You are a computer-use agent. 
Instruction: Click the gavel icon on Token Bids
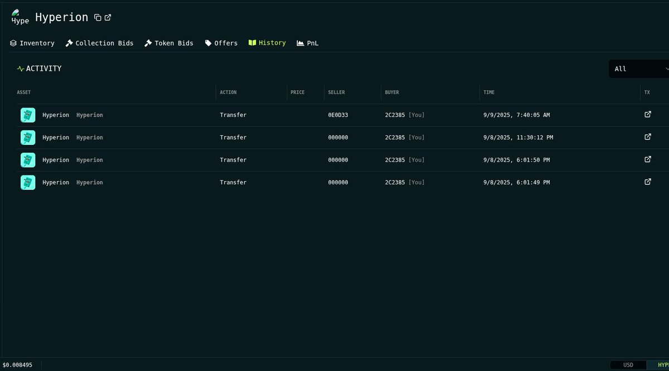pyautogui.click(x=148, y=42)
